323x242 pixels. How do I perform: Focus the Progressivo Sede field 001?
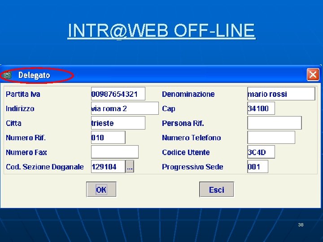[x=258, y=166]
